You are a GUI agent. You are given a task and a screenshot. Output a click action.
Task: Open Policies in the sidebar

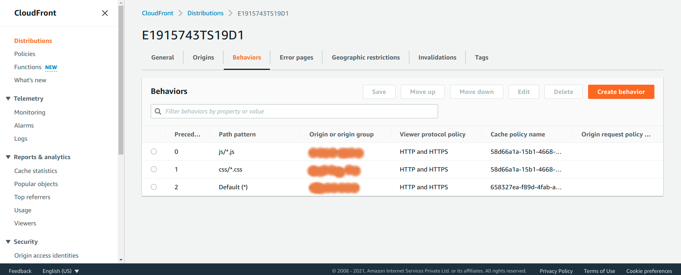pos(25,54)
